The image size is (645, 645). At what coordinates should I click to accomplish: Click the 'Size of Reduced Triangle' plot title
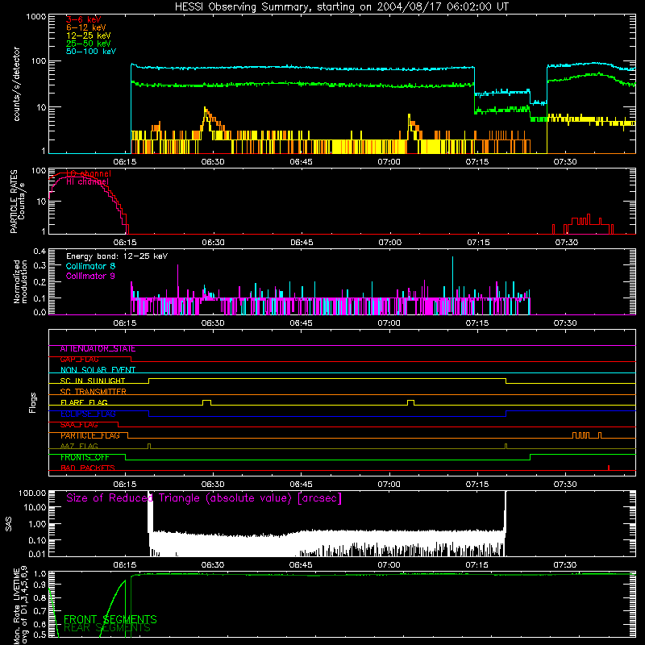[204, 498]
